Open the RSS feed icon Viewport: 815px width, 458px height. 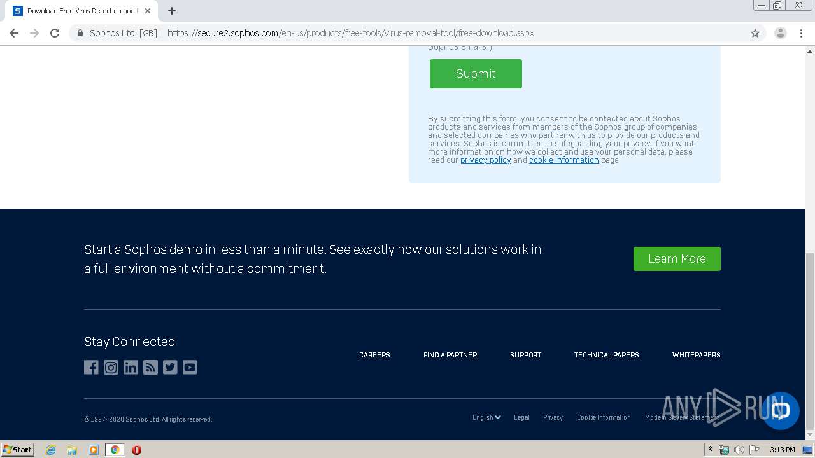[x=150, y=367]
